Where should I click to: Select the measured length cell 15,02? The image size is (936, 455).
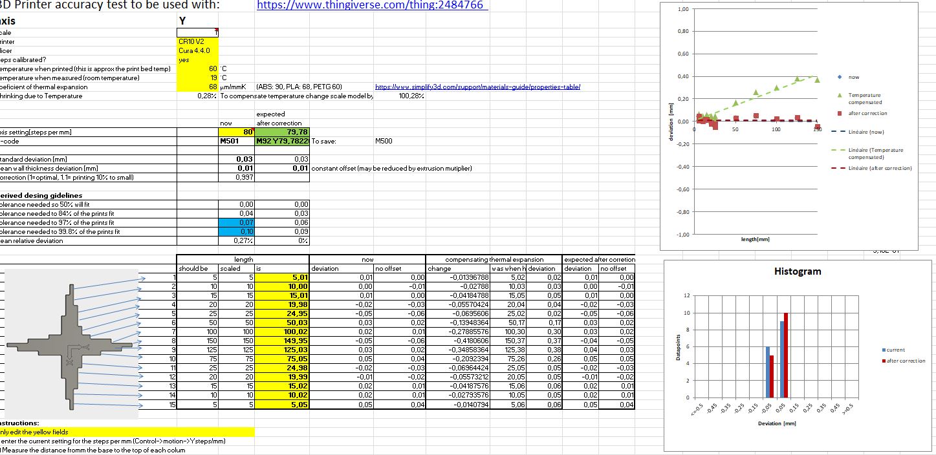point(283,386)
